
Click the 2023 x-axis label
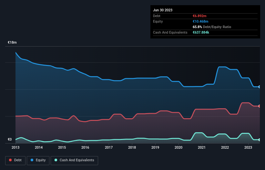pos(248,147)
